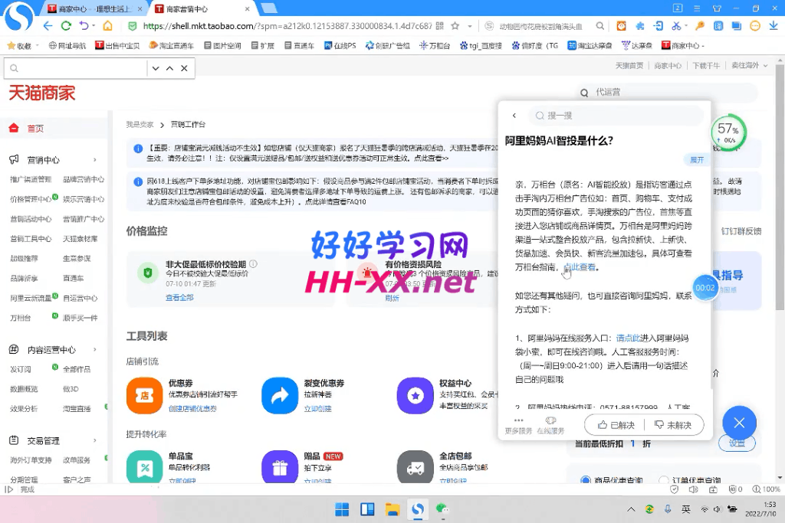Open the QR code icon in address bar
Viewport: 785px width, 523px height.
coord(439,25)
